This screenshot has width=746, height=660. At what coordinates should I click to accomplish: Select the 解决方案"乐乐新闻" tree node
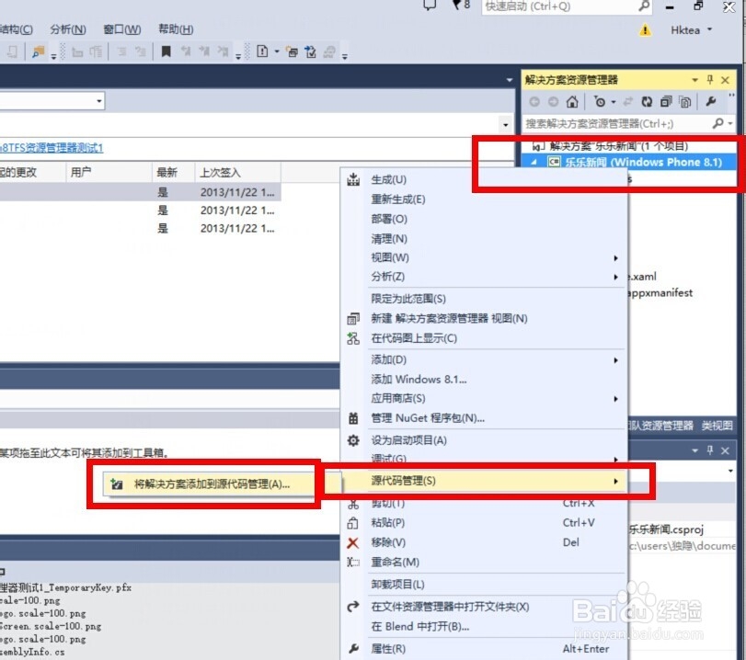(618, 146)
